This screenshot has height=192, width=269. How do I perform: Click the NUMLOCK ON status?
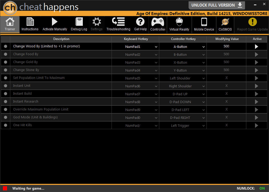click(x=251, y=188)
